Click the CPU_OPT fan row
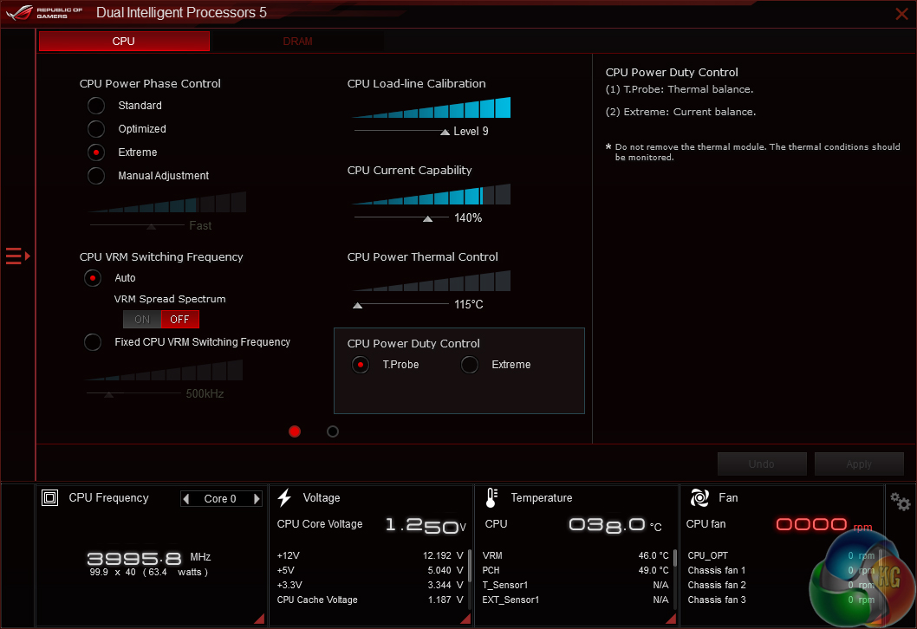917x629 pixels. click(x=781, y=555)
